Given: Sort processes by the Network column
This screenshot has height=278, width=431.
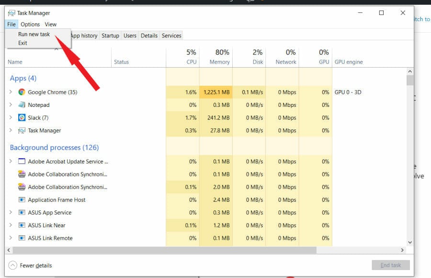Looking at the screenshot, I should pyautogui.click(x=282, y=57).
